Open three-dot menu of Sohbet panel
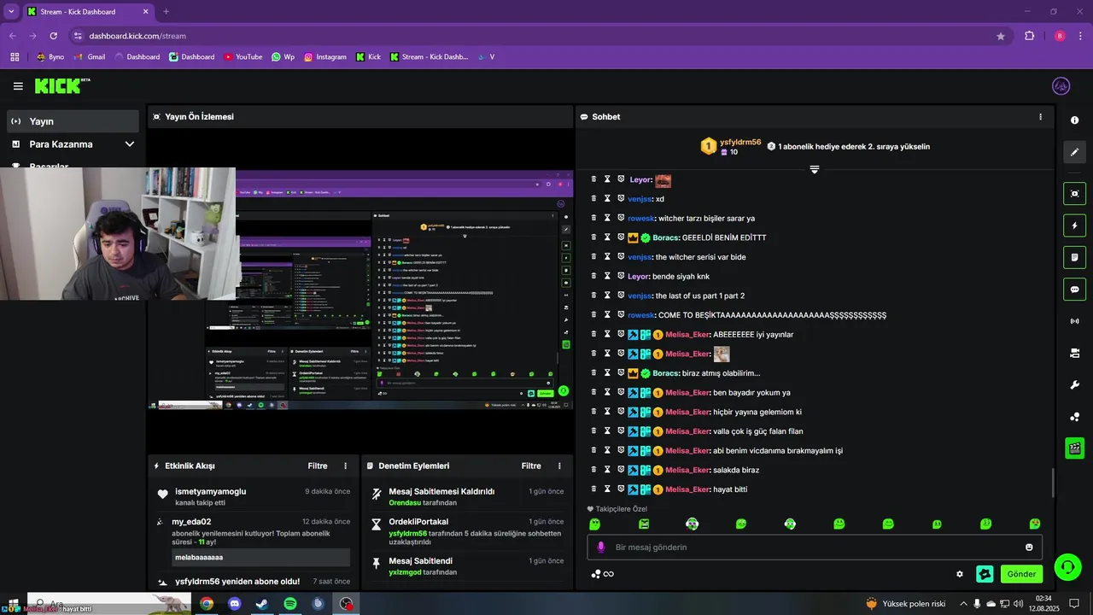 point(1040,117)
